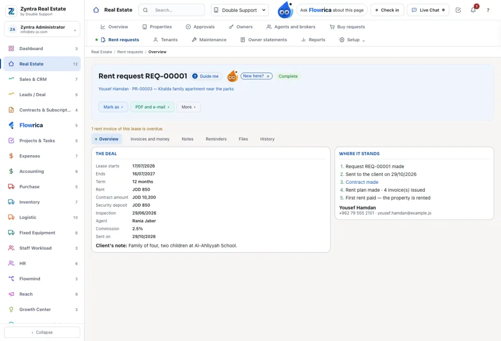Expand the Zyntra Administrator account menu
501x341 pixels.
(42, 29)
